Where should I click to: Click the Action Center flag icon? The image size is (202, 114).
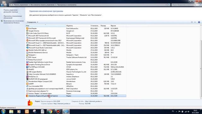point(179,111)
